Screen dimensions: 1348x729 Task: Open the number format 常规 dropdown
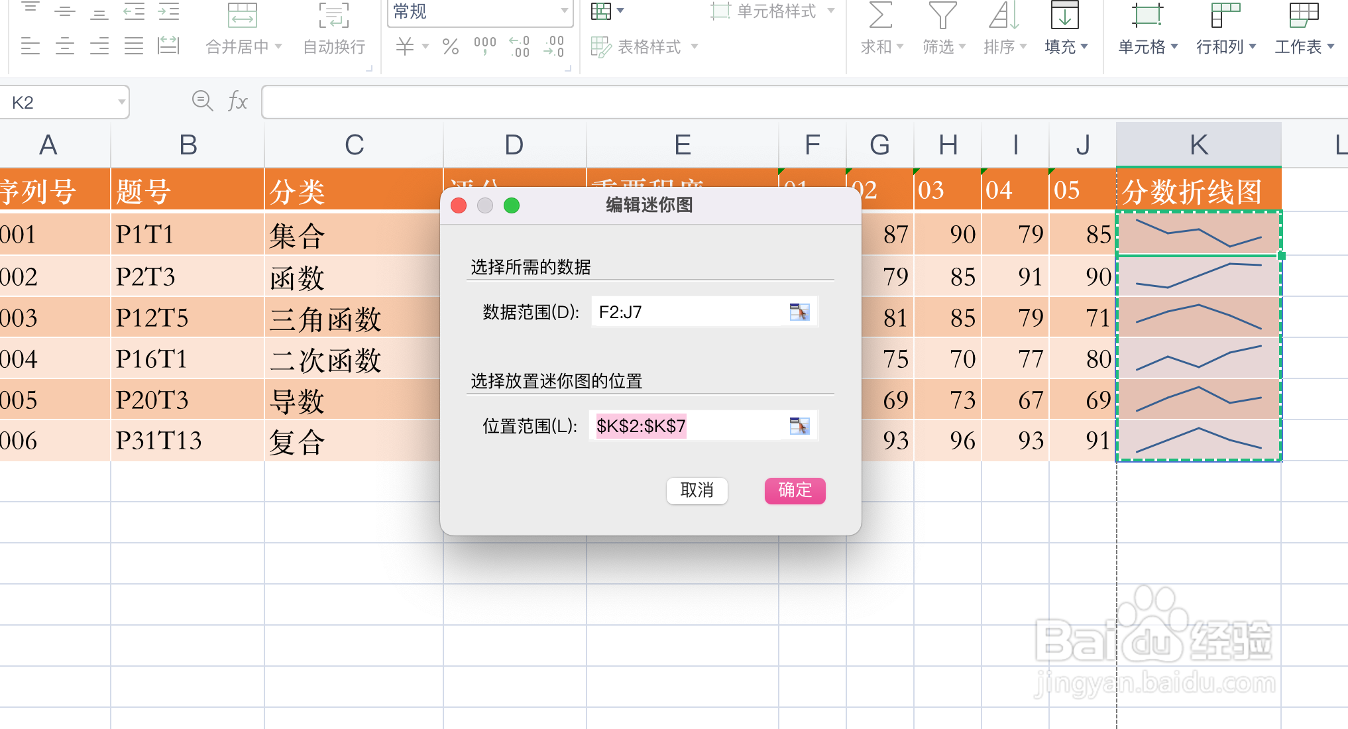(x=564, y=11)
